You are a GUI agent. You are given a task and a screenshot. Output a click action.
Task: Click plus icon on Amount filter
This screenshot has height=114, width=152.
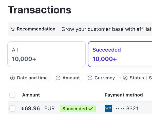(58, 78)
